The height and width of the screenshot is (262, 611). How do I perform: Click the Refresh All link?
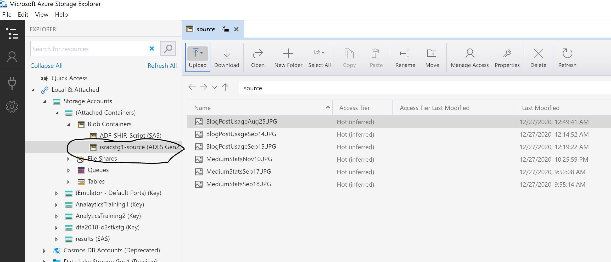pyautogui.click(x=162, y=66)
